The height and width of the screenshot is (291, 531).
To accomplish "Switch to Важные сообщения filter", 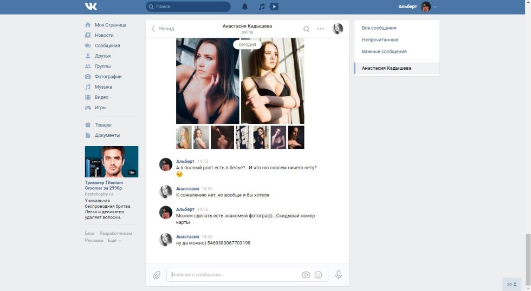I will click(x=384, y=51).
